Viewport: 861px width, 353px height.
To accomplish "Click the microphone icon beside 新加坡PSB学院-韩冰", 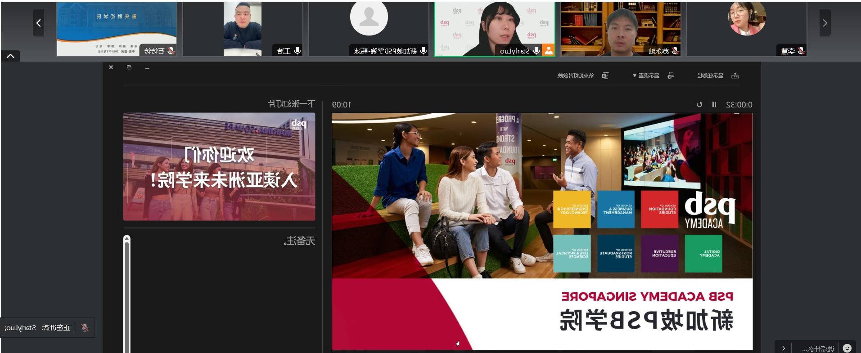I will (423, 51).
